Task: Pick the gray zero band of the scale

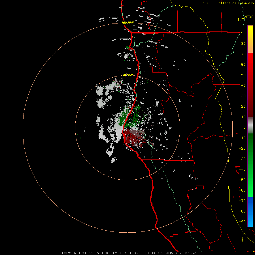Action: [250, 126]
